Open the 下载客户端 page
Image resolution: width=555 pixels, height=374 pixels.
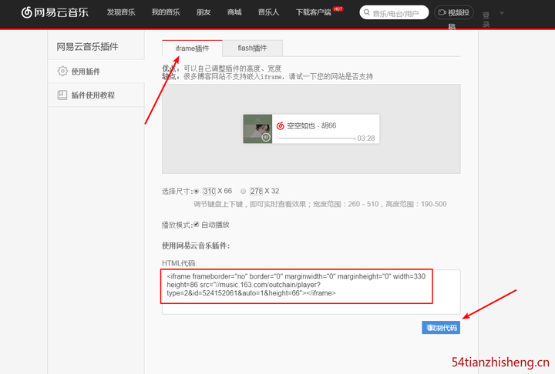tap(314, 12)
